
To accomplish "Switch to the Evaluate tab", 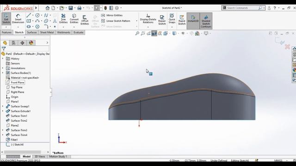I will (79, 32).
